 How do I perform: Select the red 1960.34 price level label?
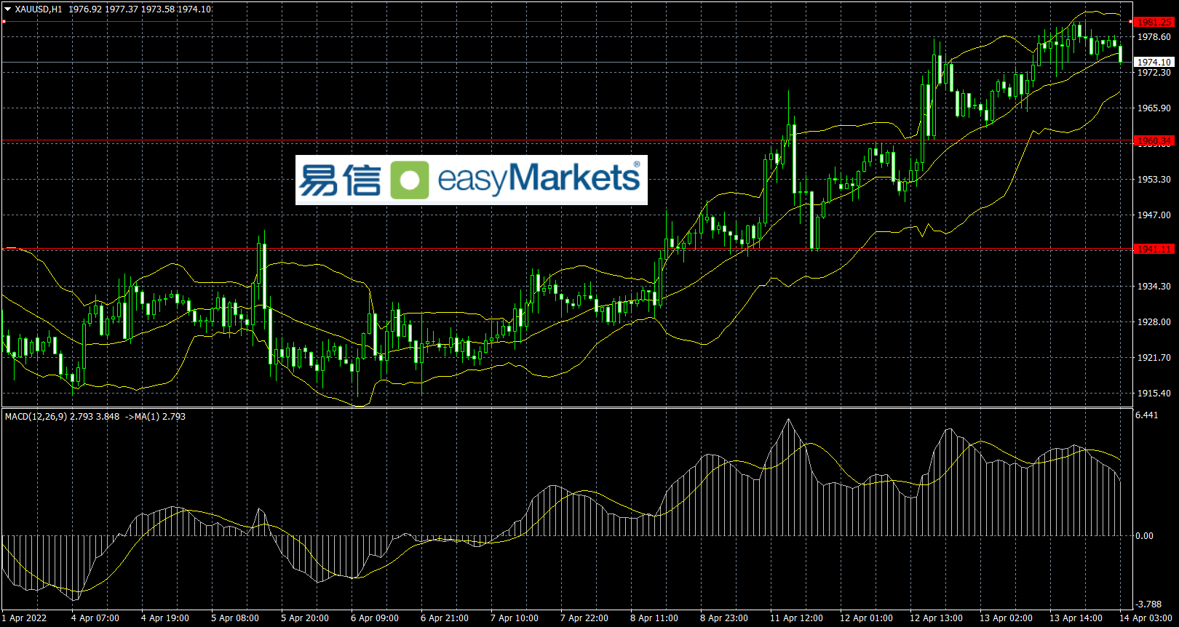tap(1154, 141)
